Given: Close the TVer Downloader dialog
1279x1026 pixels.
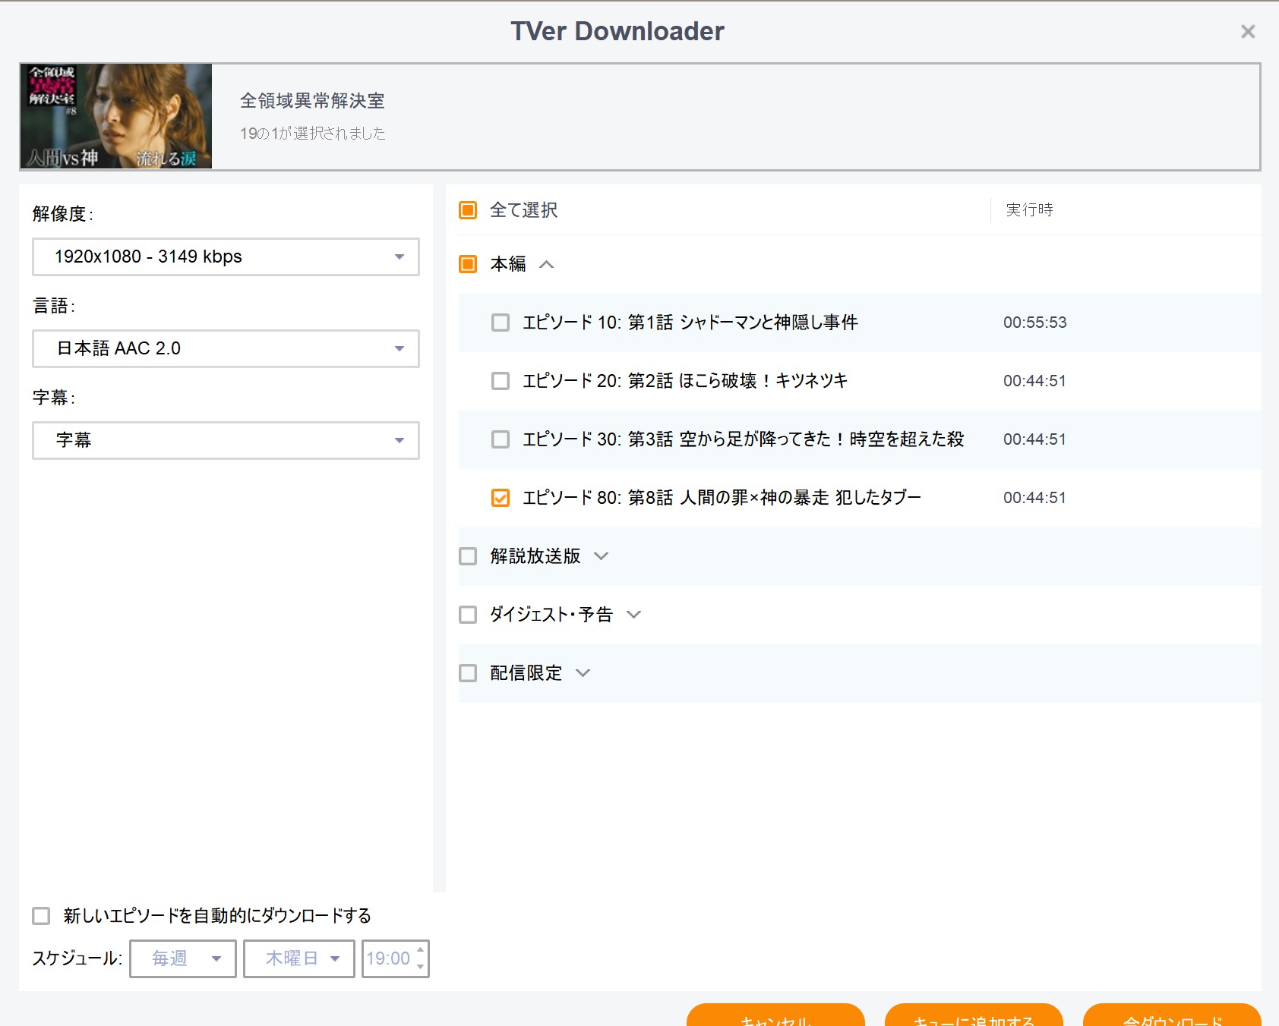Looking at the screenshot, I should (x=1248, y=32).
